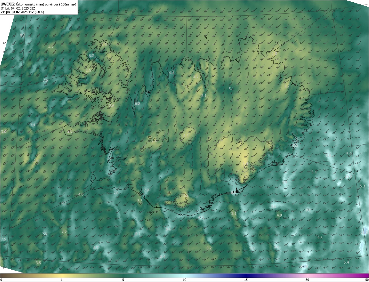Click the "UWC/IG:" title text
Viewport: 369px width, 282px height.
(7, 4)
